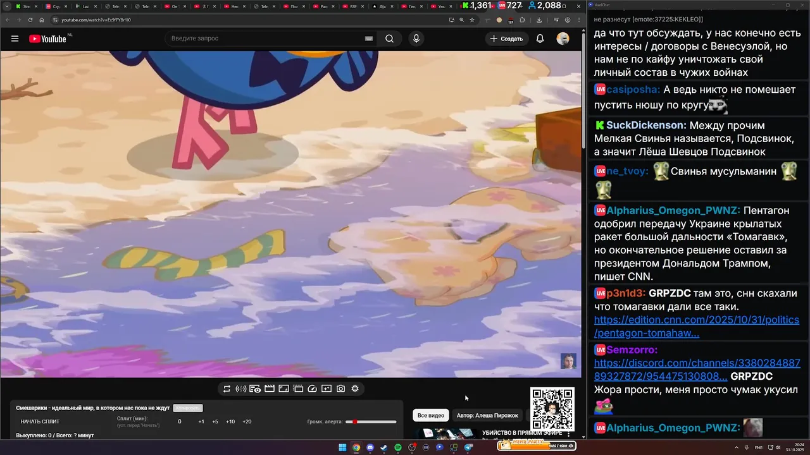Go back in browser history

8,20
